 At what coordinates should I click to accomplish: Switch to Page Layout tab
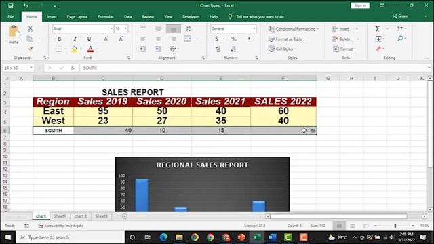[77, 16]
